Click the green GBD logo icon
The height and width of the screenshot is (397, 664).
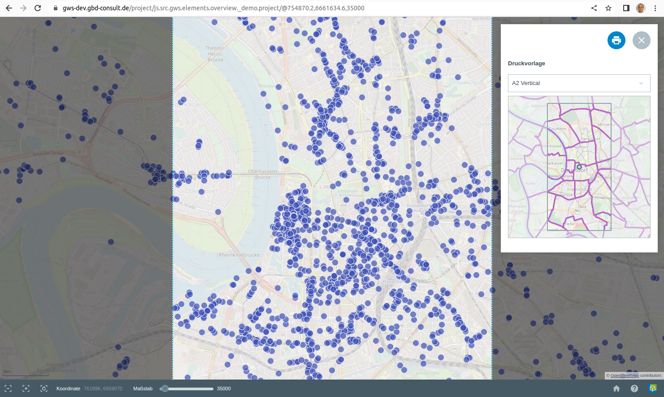pos(653,388)
